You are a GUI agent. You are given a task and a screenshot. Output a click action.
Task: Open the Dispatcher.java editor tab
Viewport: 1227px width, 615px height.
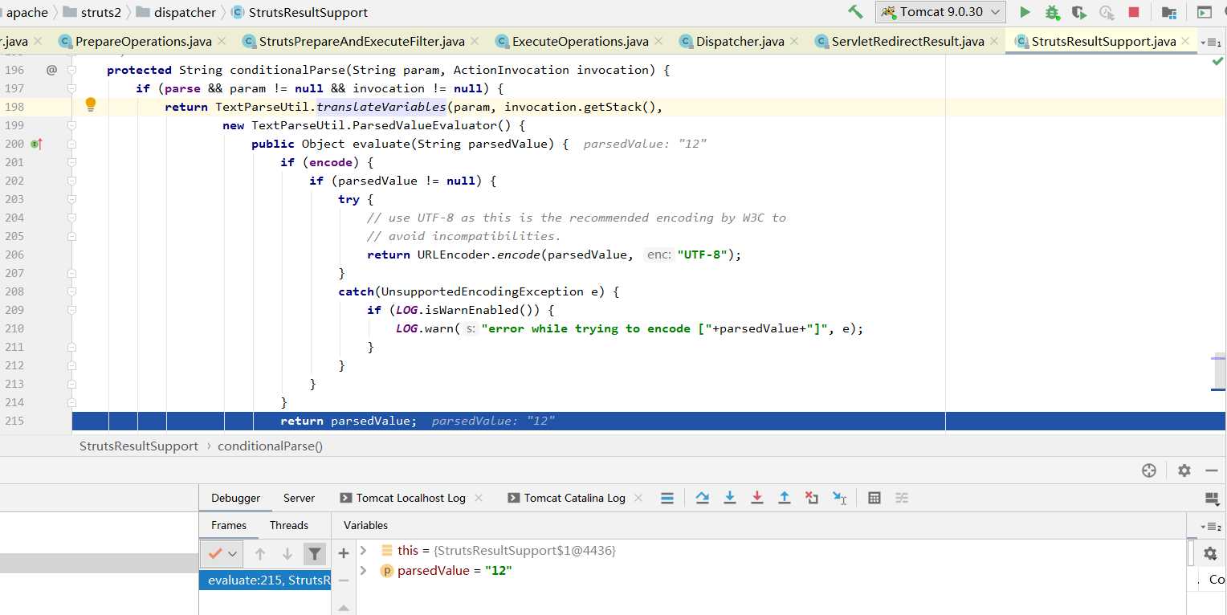click(x=740, y=41)
